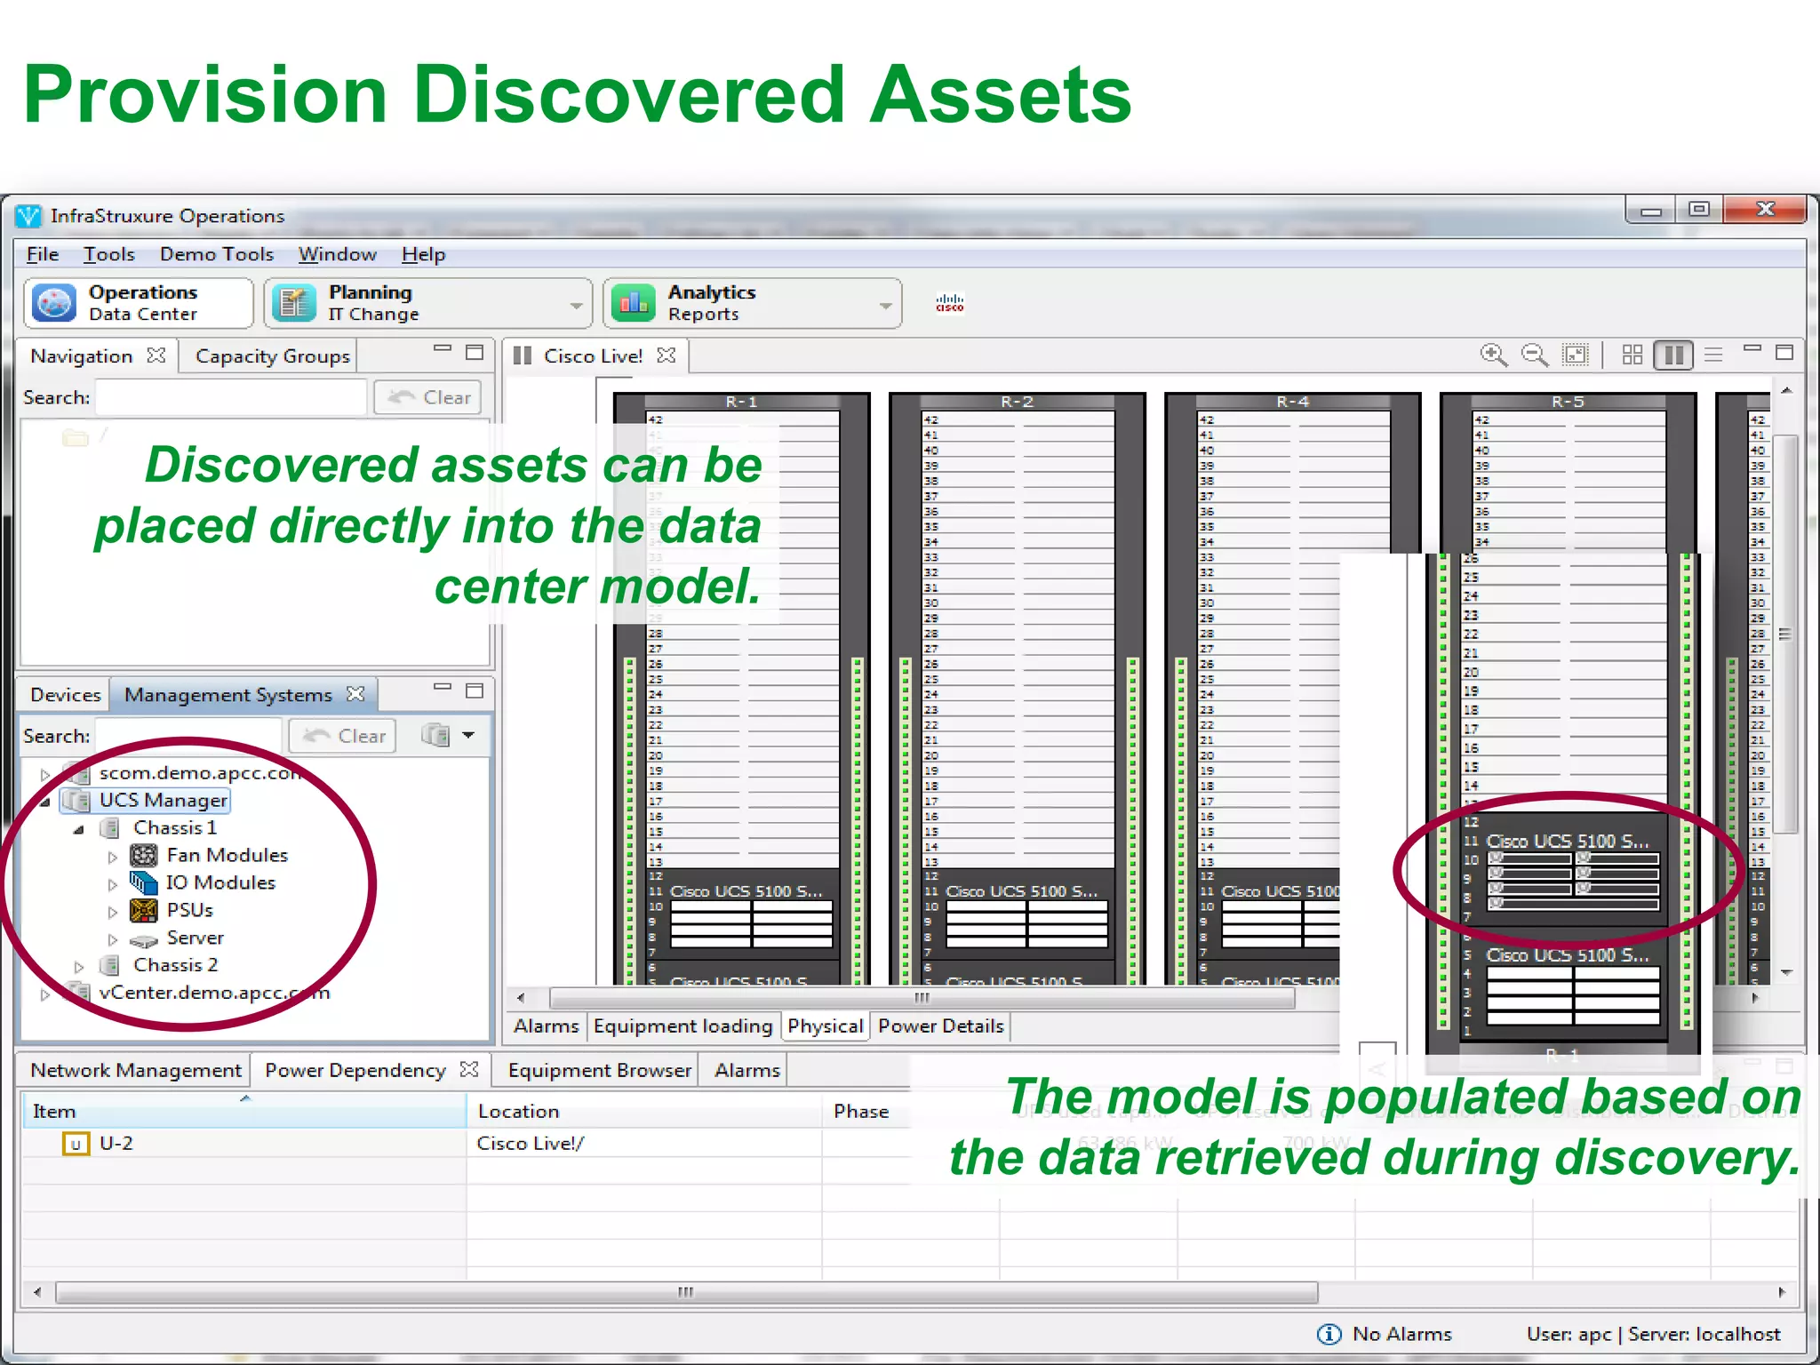Select the Server icon in tree
The height and width of the screenshot is (1365, 1820).
(x=143, y=940)
